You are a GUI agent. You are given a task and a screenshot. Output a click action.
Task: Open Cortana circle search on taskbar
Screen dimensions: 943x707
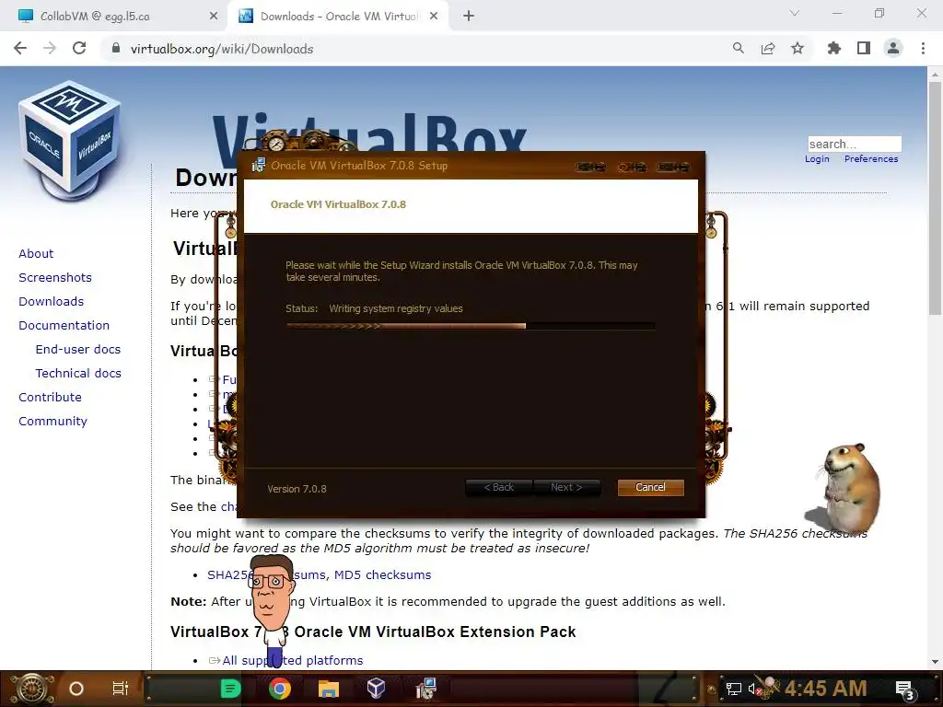point(76,689)
